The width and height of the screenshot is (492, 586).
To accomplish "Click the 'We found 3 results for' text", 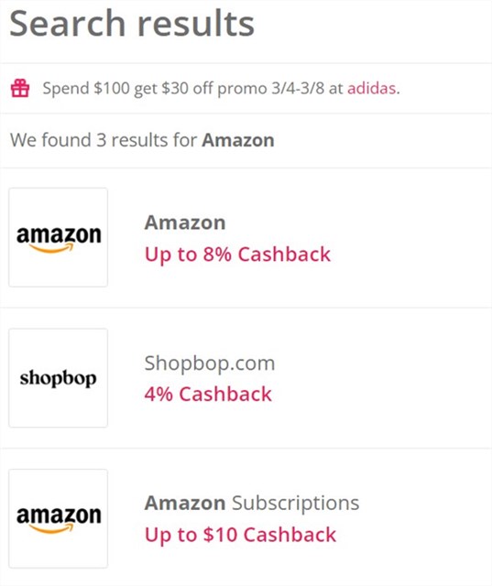I will [x=104, y=140].
